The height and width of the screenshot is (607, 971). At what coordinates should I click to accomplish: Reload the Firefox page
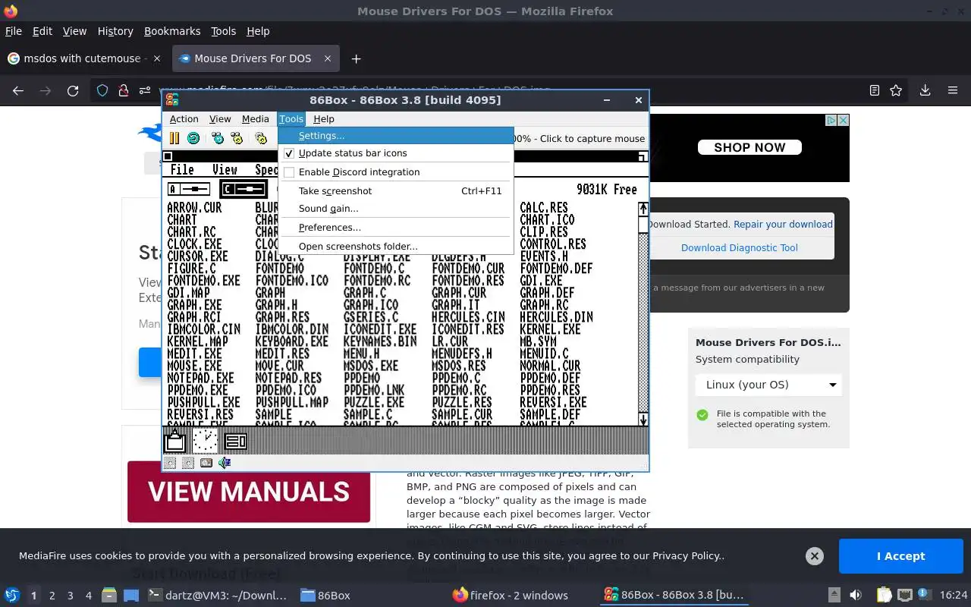(x=73, y=90)
